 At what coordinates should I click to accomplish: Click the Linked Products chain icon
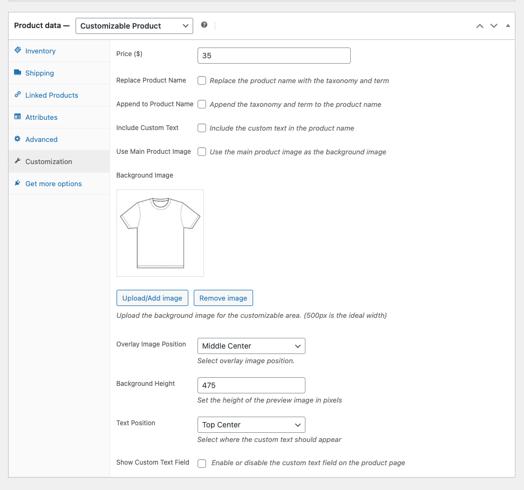tap(18, 95)
